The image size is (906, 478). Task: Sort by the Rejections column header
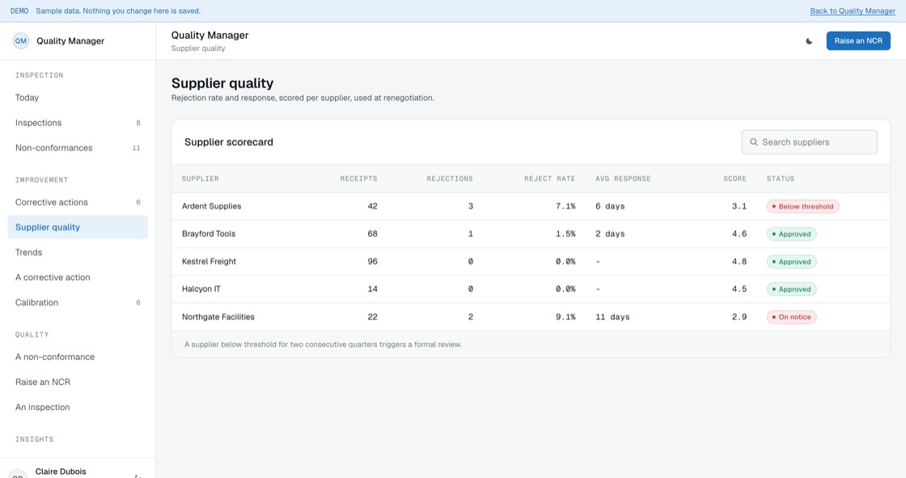[x=450, y=179]
